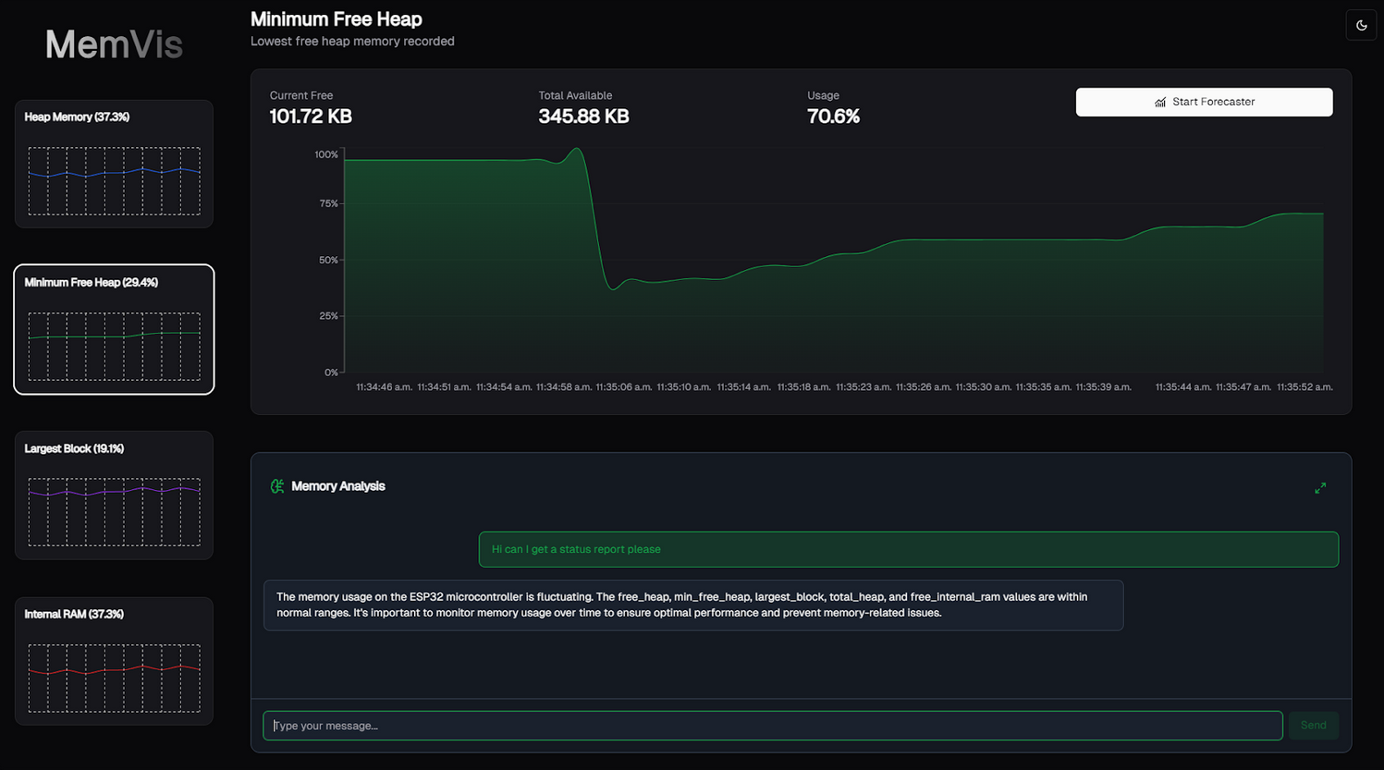
Task: Click the 11:34:46 a.m. time label
Action: [x=385, y=387]
